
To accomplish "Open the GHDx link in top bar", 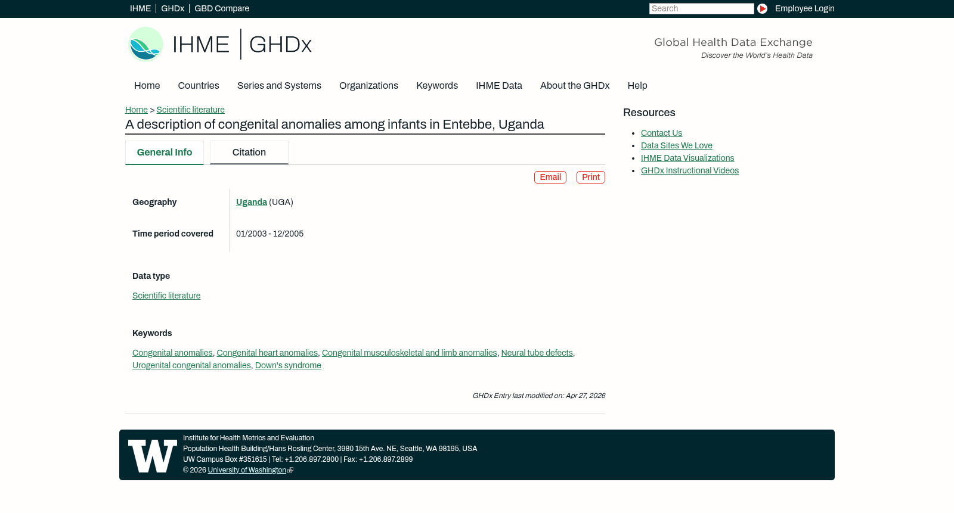I will pyautogui.click(x=172, y=8).
